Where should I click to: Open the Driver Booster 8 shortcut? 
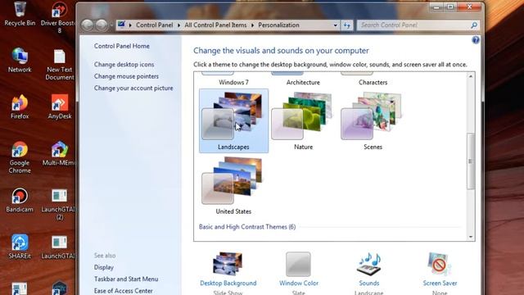[x=59, y=16]
